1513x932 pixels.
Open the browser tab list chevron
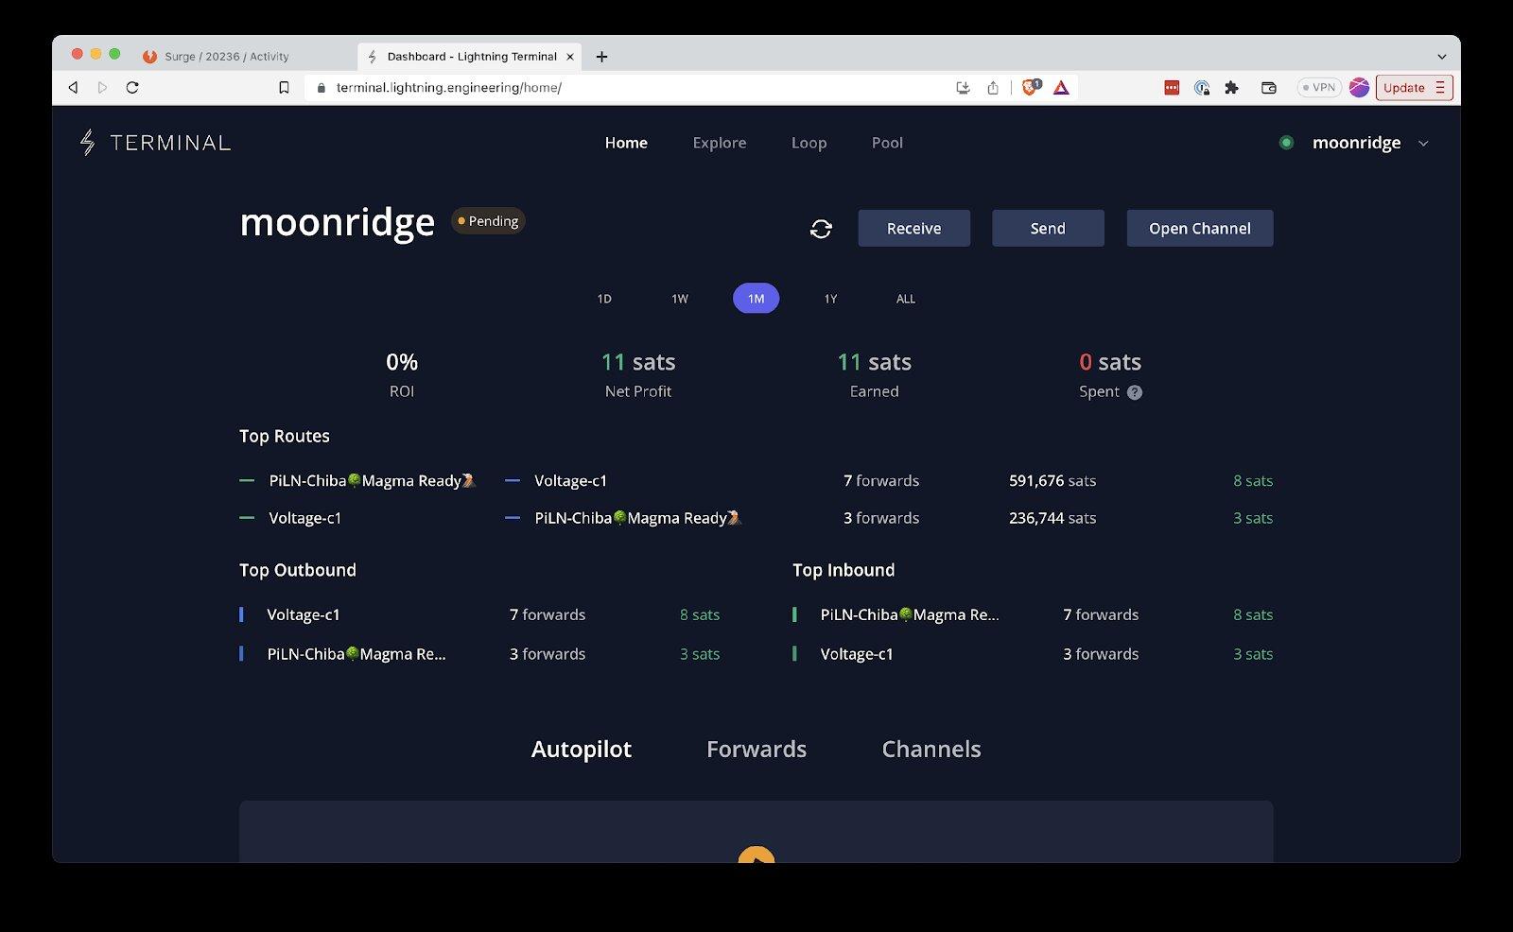coord(1441,57)
